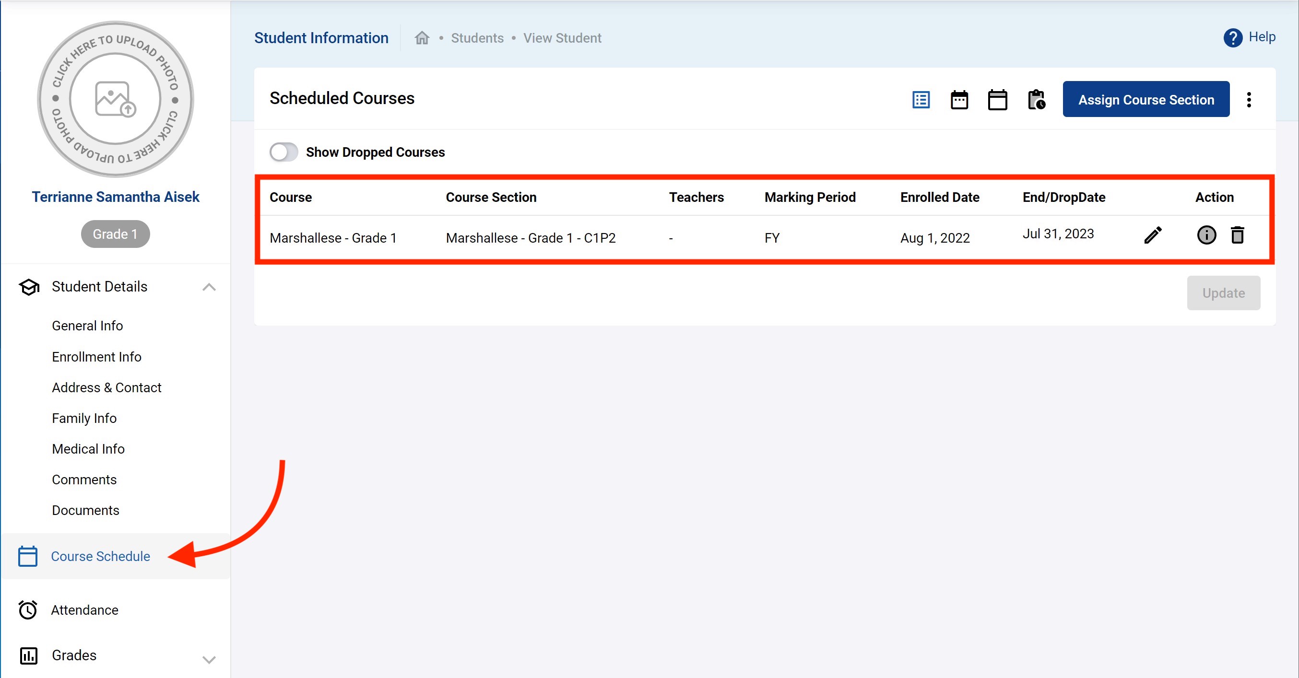View info for Marshallese Grade 1 course
Viewport: 1299px width, 678px height.
(1206, 235)
